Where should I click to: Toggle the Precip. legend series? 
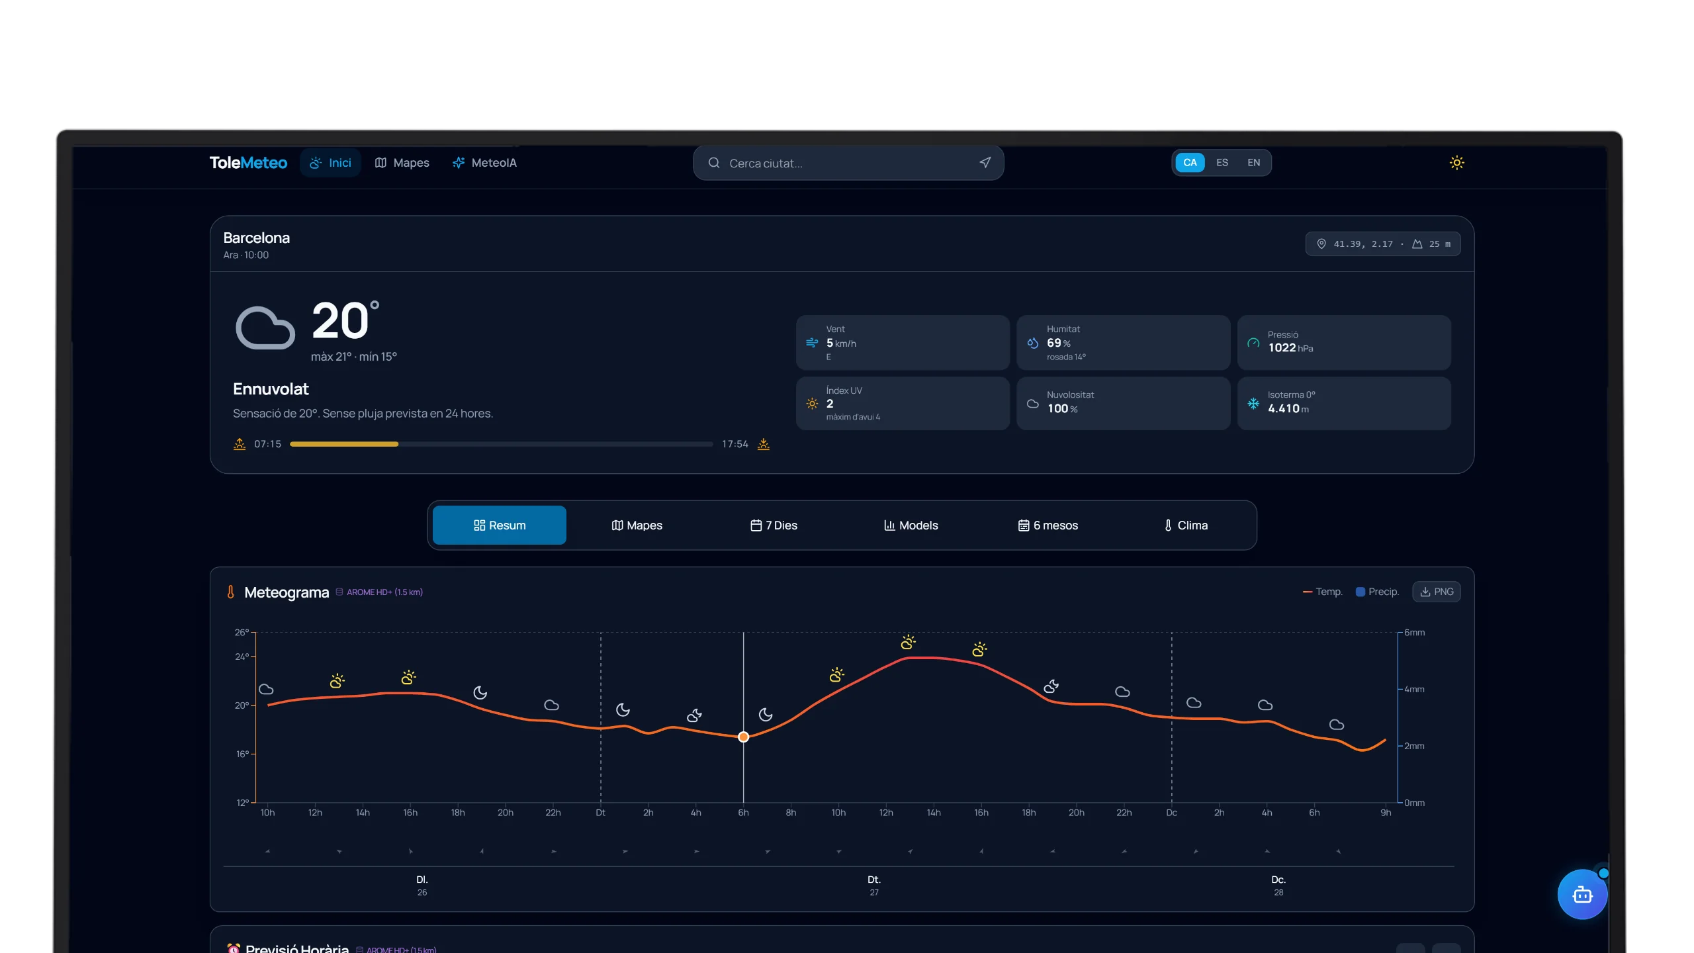coord(1377,592)
